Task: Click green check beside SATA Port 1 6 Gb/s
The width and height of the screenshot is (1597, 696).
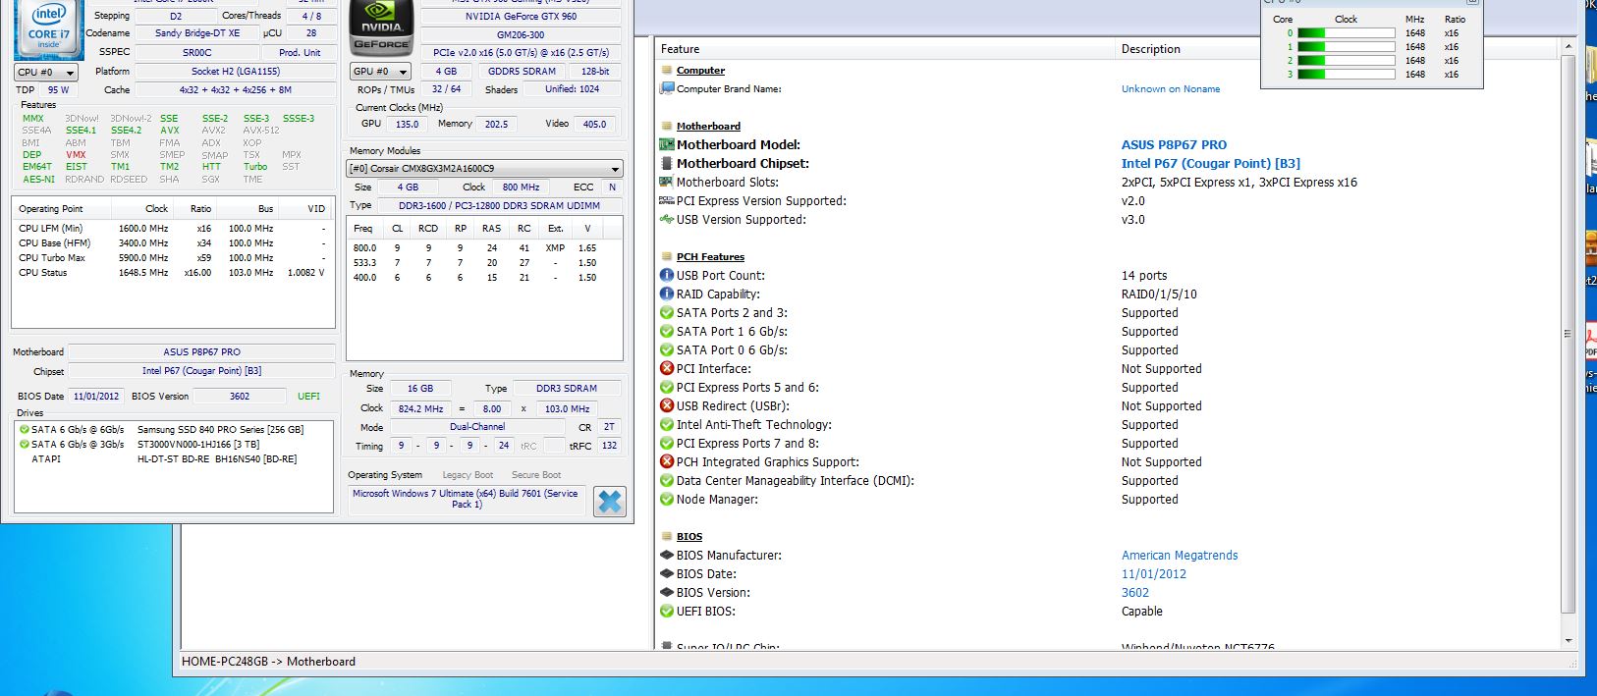Action: pos(667,331)
